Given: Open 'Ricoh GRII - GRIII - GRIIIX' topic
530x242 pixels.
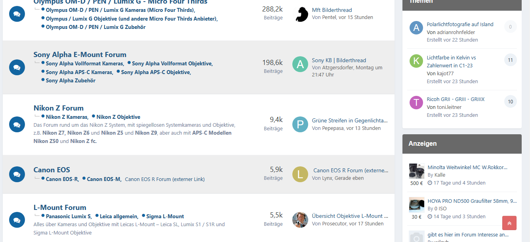Looking at the screenshot, I should pyautogui.click(x=456, y=99).
